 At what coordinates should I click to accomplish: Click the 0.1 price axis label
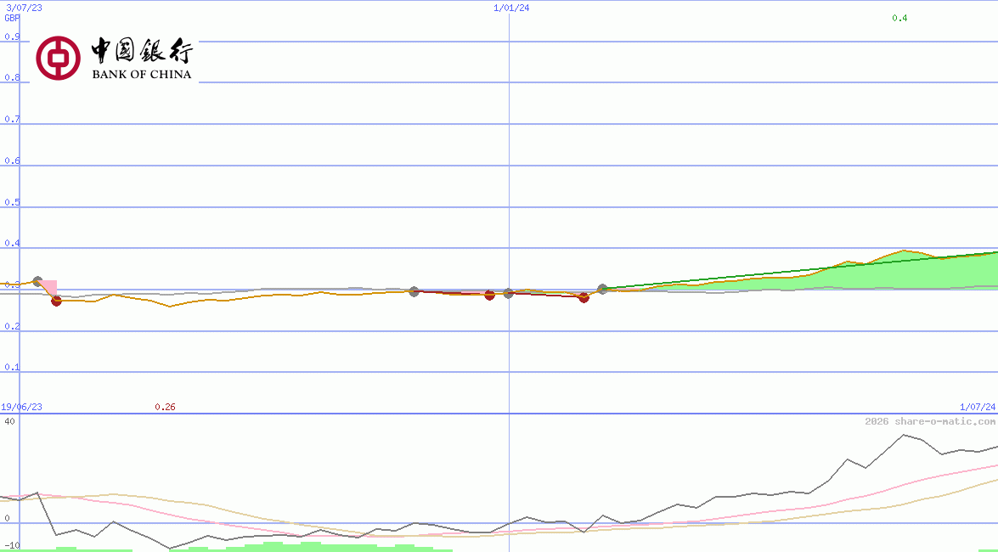pos(12,368)
